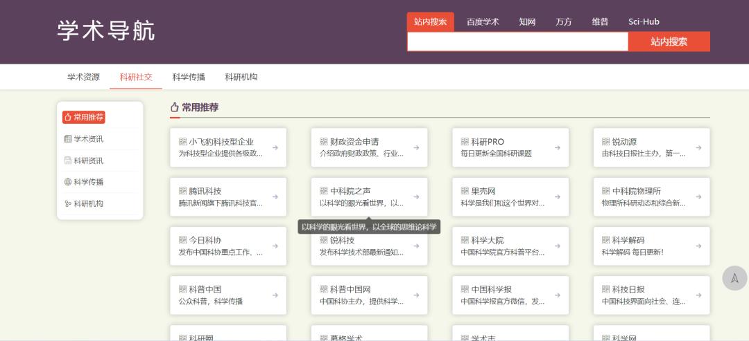
Task: Click the 学术导航 site logo title
Action: 106,31
